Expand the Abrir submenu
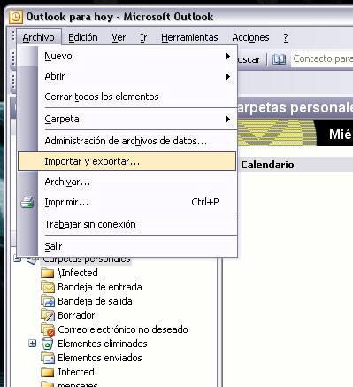Viewport: 353px width, 387px height. pos(127,76)
